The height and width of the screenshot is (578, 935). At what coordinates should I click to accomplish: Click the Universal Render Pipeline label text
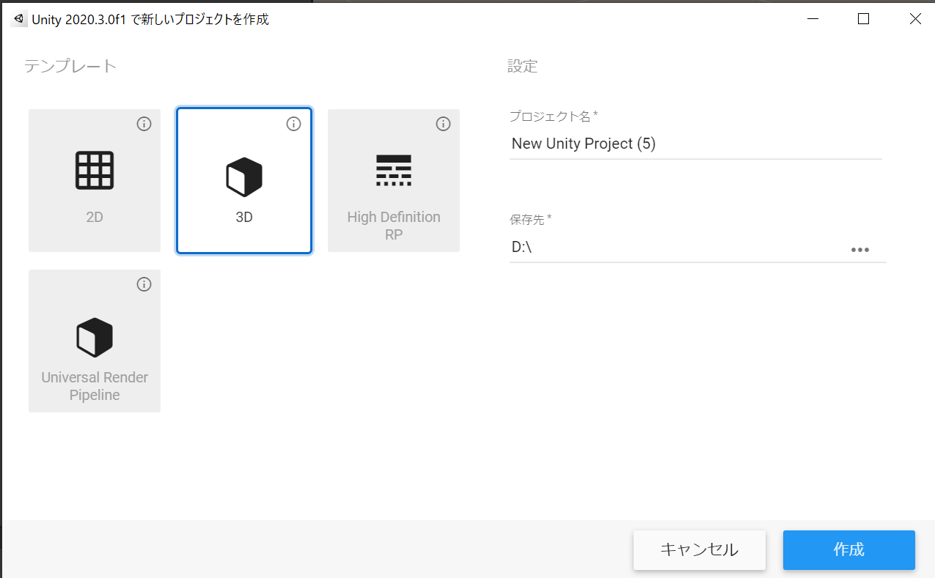click(95, 386)
